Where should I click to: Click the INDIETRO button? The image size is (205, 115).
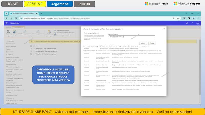[x=84, y=4]
